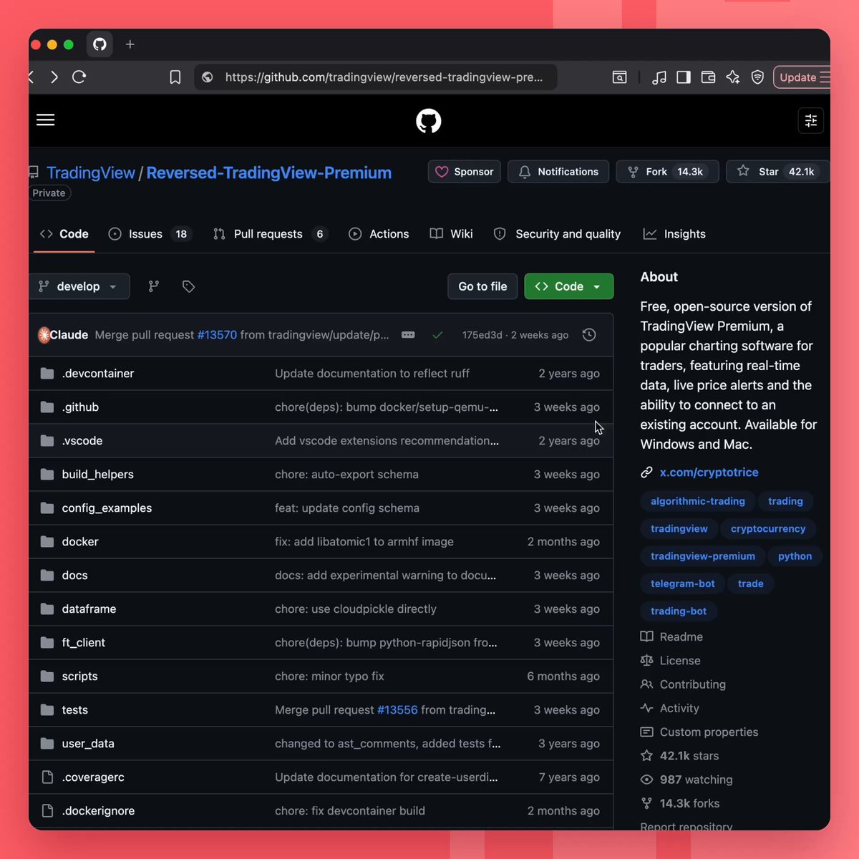The height and width of the screenshot is (859, 859).
Task: Click the Go to file button
Action: tap(482, 286)
